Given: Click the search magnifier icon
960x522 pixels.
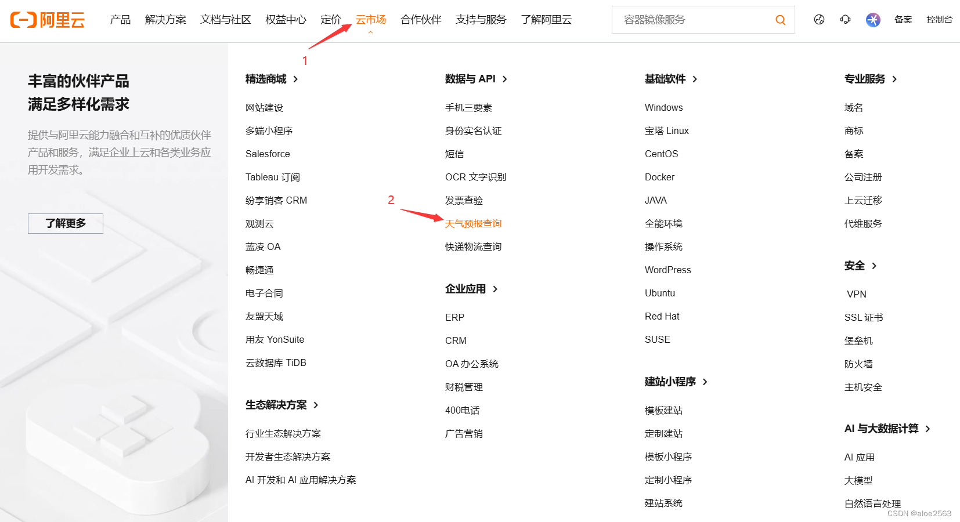Looking at the screenshot, I should pos(780,20).
